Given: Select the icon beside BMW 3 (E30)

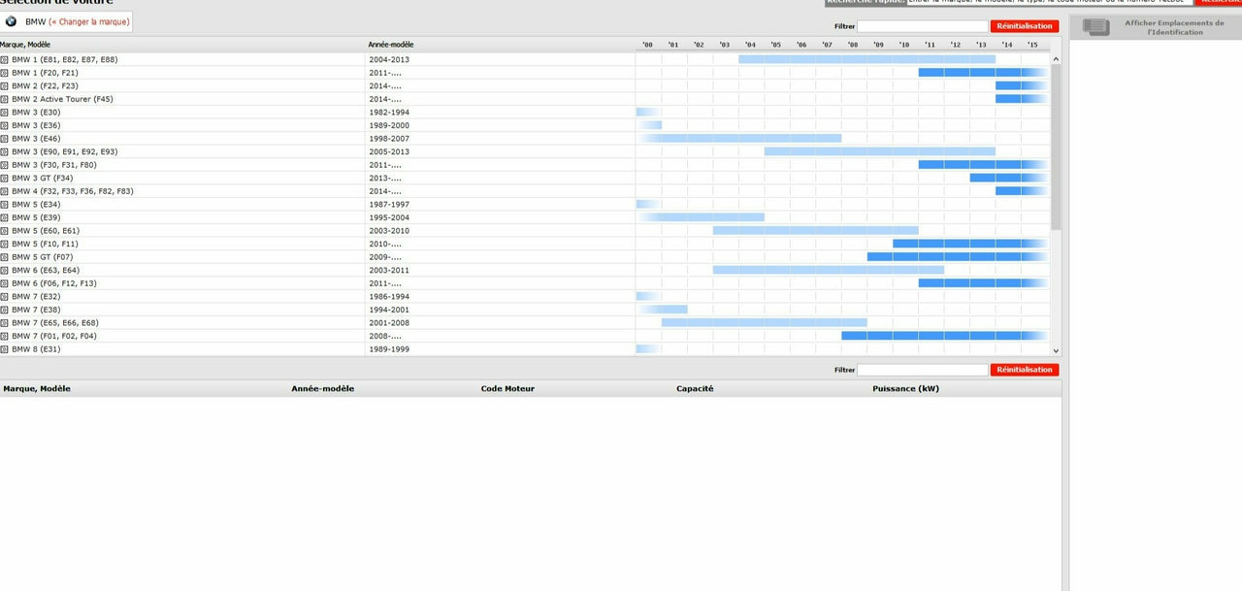Looking at the screenshot, I should pyautogui.click(x=4, y=113).
